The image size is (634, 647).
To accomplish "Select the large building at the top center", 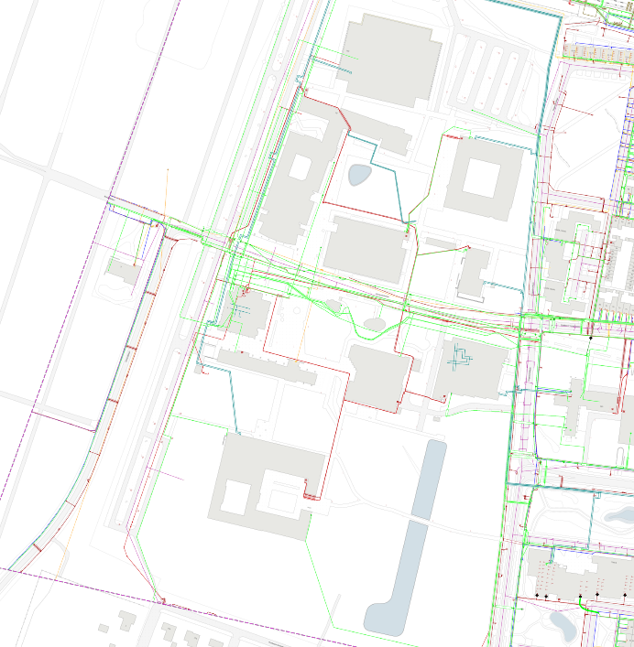I will click(388, 59).
